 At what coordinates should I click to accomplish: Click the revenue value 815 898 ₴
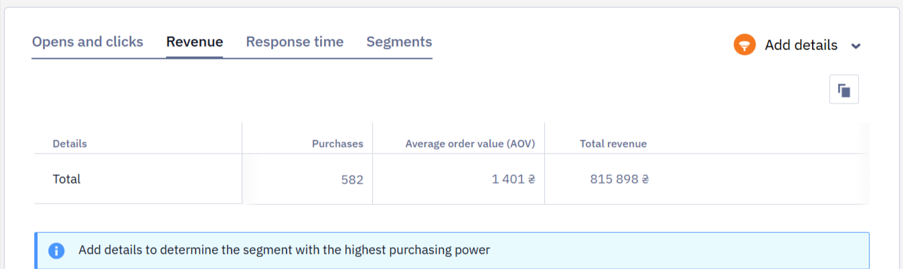620,180
